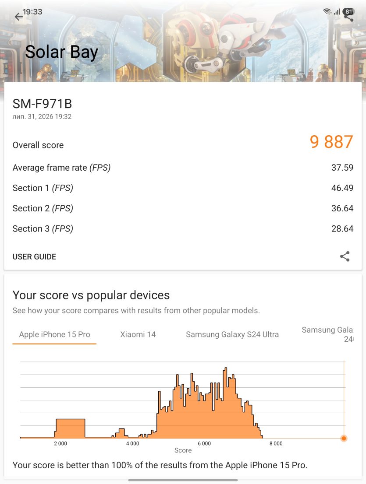
Task: Tap the SM-F971B device name
Action: tap(43, 104)
